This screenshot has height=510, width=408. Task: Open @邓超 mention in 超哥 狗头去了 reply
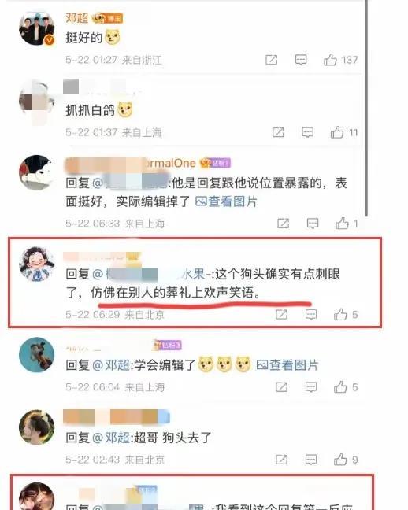(x=111, y=438)
